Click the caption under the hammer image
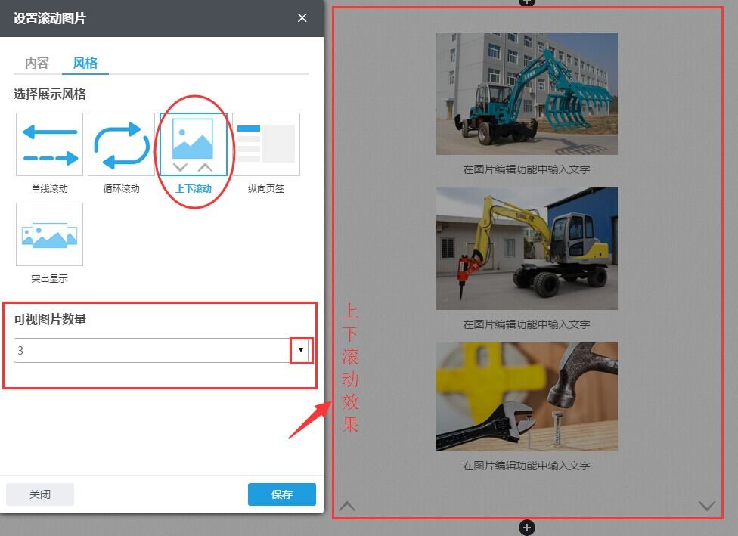 (526, 466)
